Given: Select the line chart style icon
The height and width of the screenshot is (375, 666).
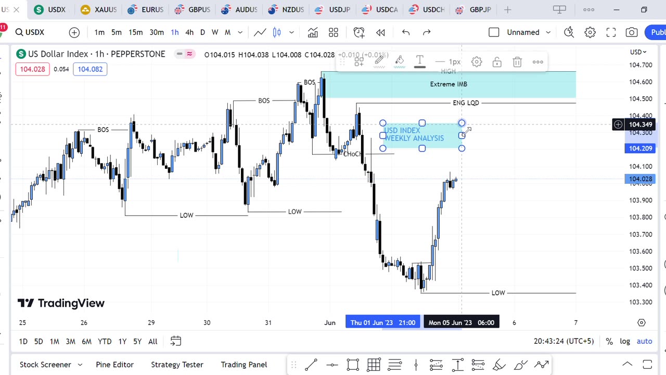Looking at the screenshot, I should tap(260, 32).
